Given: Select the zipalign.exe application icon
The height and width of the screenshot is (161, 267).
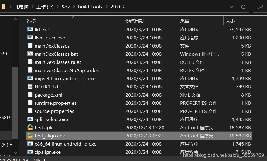Looking at the screenshot, I should coord(30,152).
